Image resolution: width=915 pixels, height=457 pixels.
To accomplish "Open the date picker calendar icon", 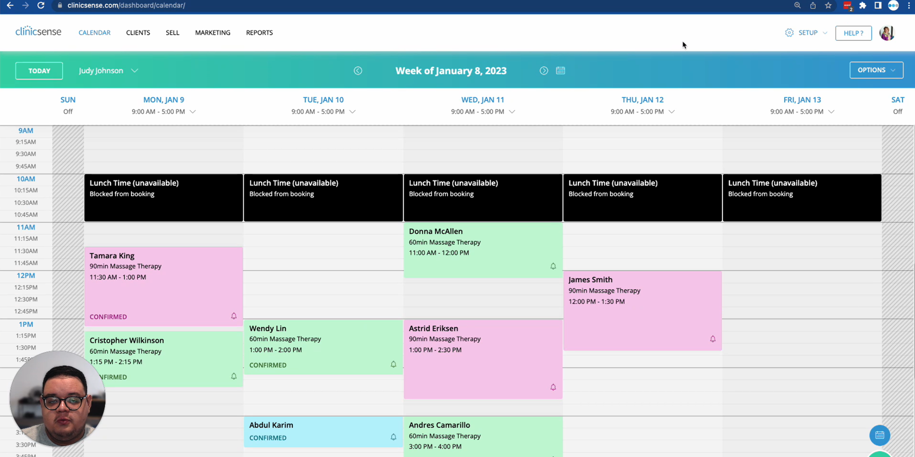I will pos(560,70).
